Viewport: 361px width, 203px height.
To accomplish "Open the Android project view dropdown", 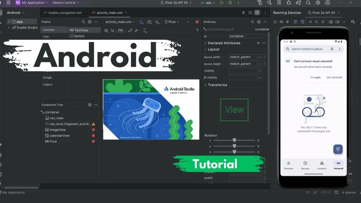I will pos(15,13).
